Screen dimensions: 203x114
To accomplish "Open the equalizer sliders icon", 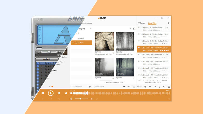I will [x=92, y=99].
